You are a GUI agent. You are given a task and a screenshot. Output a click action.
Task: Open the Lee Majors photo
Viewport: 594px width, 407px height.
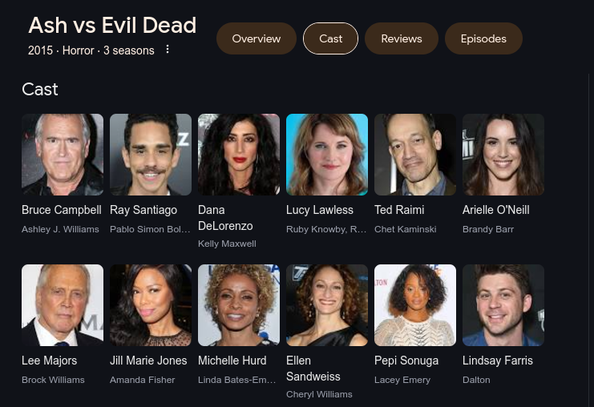[x=63, y=305]
